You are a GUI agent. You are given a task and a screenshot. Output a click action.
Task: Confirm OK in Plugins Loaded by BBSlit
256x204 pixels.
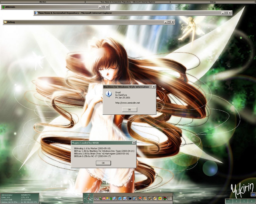click(103, 163)
